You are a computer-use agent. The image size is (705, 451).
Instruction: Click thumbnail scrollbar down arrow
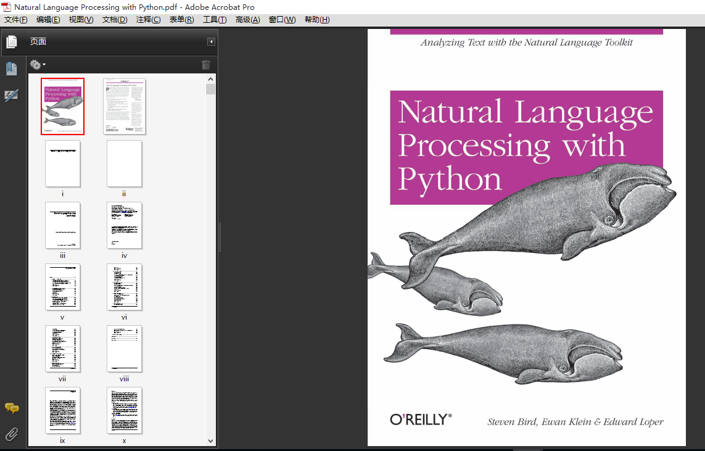point(210,441)
